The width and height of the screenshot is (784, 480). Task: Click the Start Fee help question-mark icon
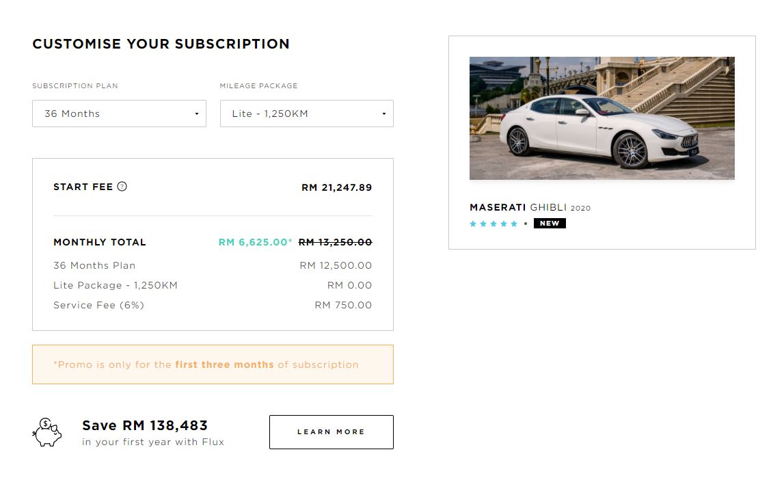click(122, 187)
